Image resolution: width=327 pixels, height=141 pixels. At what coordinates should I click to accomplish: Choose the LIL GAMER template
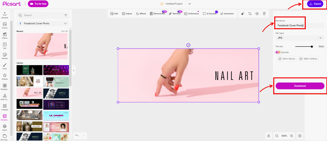point(56,116)
